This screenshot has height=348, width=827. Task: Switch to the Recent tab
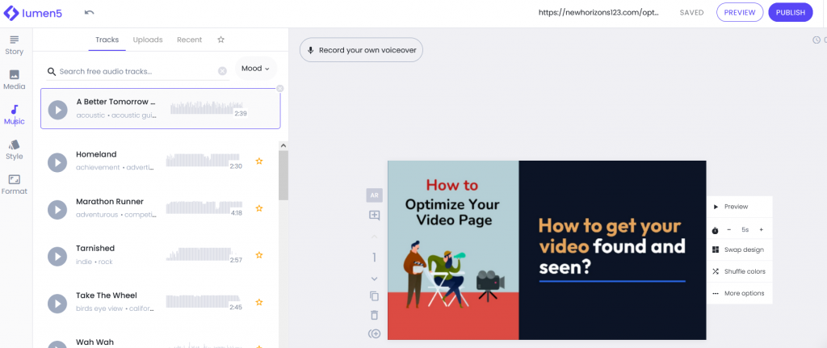tap(189, 40)
